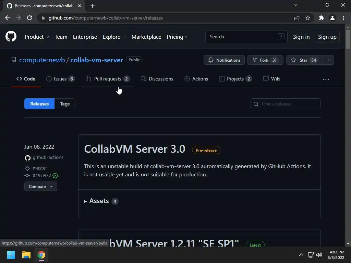Open the CollabVM Server 3.0 release title
Viewport: 351px width, 263px height.
[135, 149]
